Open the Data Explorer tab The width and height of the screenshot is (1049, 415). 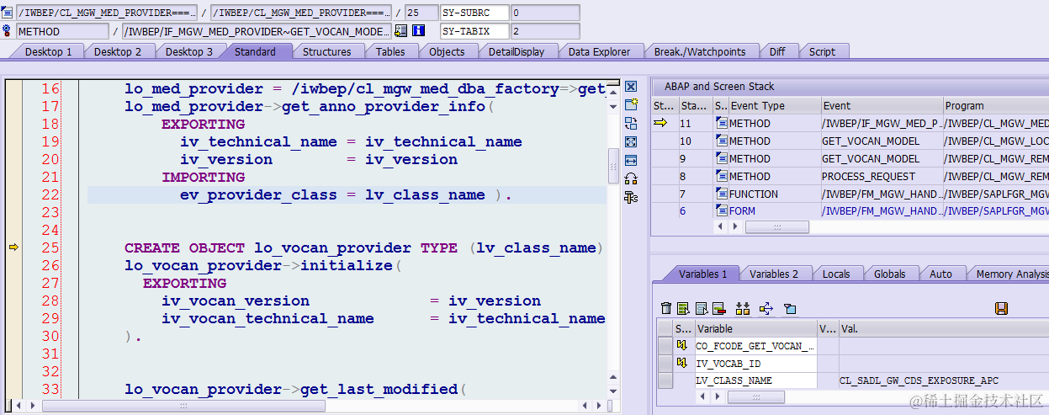[599, 51]
